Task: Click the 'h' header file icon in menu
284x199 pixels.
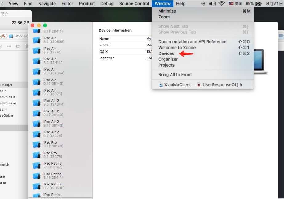Action: [x=199, y=85]
